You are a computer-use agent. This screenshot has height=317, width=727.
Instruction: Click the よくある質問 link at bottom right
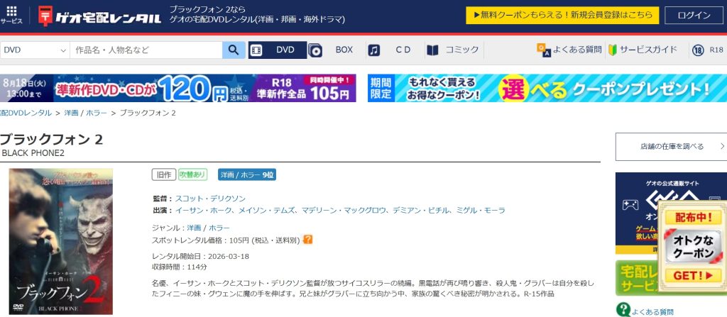coord(652,312)
